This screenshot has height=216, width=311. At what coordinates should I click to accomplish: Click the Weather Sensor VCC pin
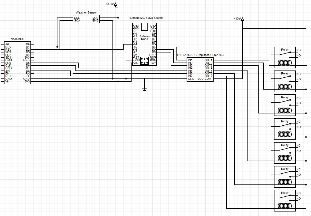[x=95, y=18]
